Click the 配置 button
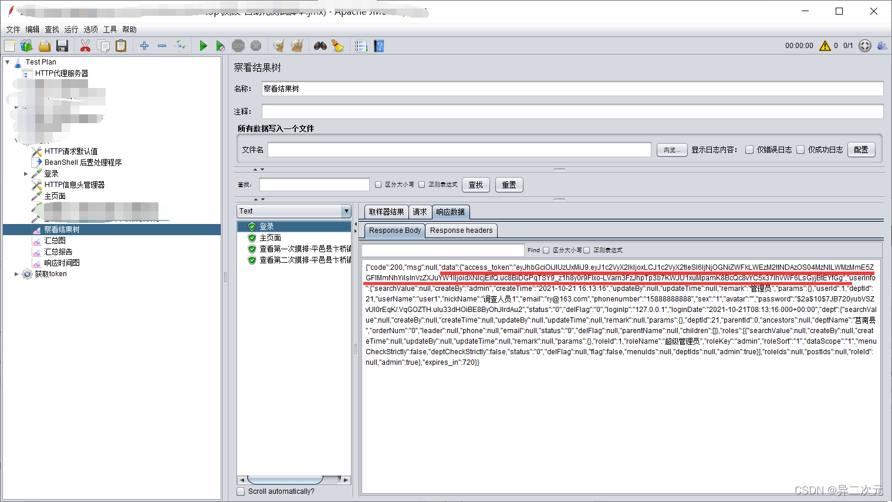Screen dimensions: 892x502 (861, 150)
